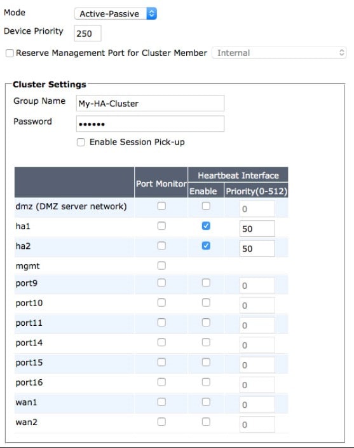Screen dimensions: 354x448
Task: Click the Group Name field
Action: point(150,103)
